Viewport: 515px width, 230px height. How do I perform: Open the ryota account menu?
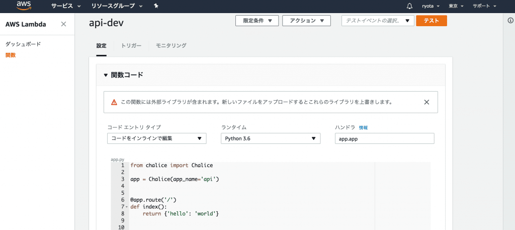(431, 6)
